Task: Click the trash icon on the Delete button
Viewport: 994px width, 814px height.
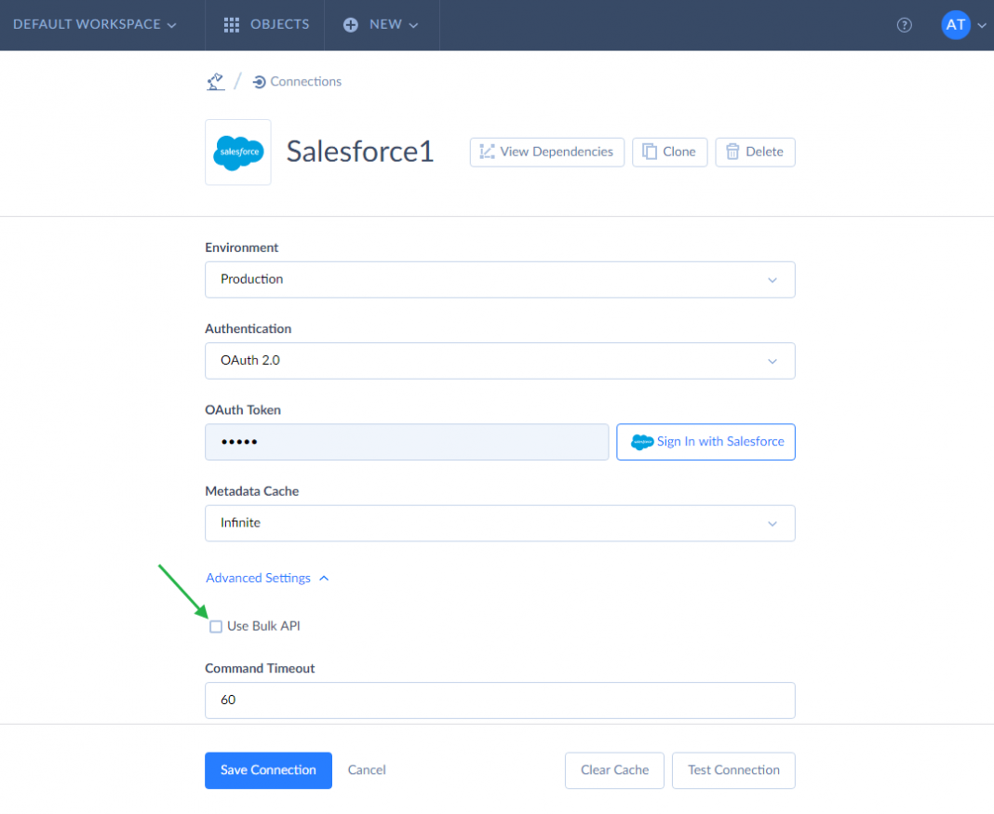Action: pyautogui.click(x=732, y=152)
